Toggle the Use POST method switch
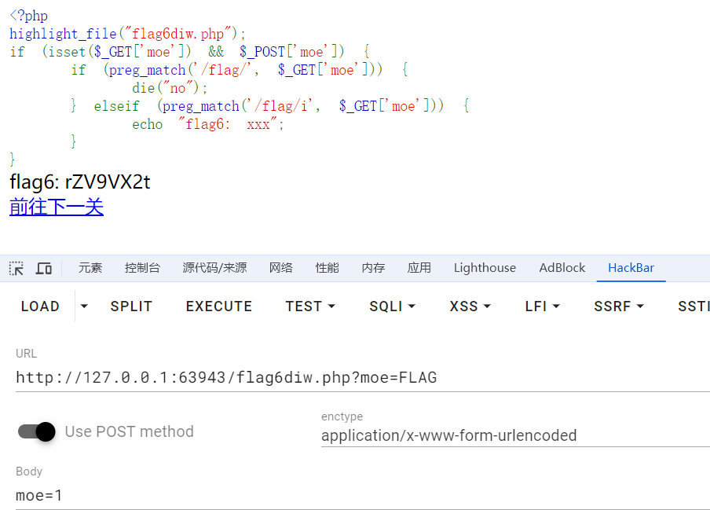The height and width of the screenshot is (510, 710). [x=37, y=431]
